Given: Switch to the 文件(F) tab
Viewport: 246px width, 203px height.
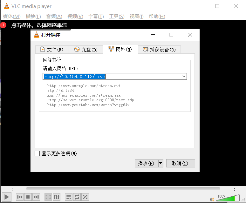Looking at the screenshot, I should [52, 50].
